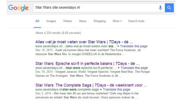Click the blue magnifying glass search button
The height and width of the screenshot is (102, 182).
click(169, 8)
